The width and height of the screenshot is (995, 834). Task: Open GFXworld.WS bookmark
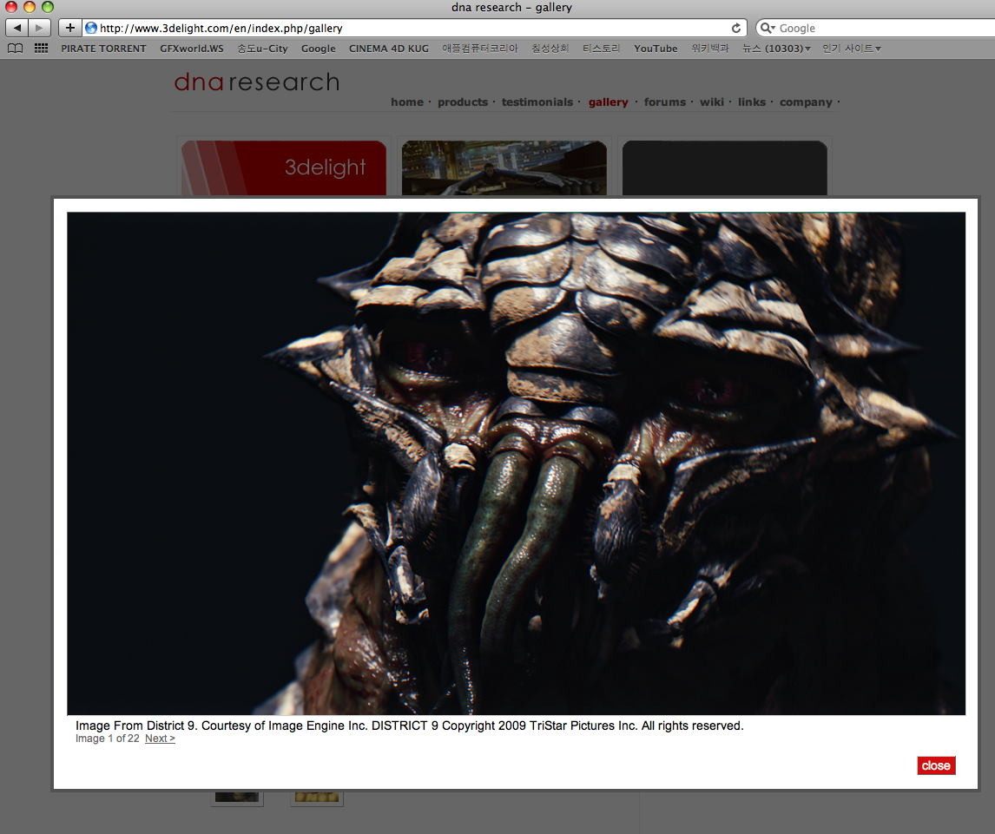[192, 49]
